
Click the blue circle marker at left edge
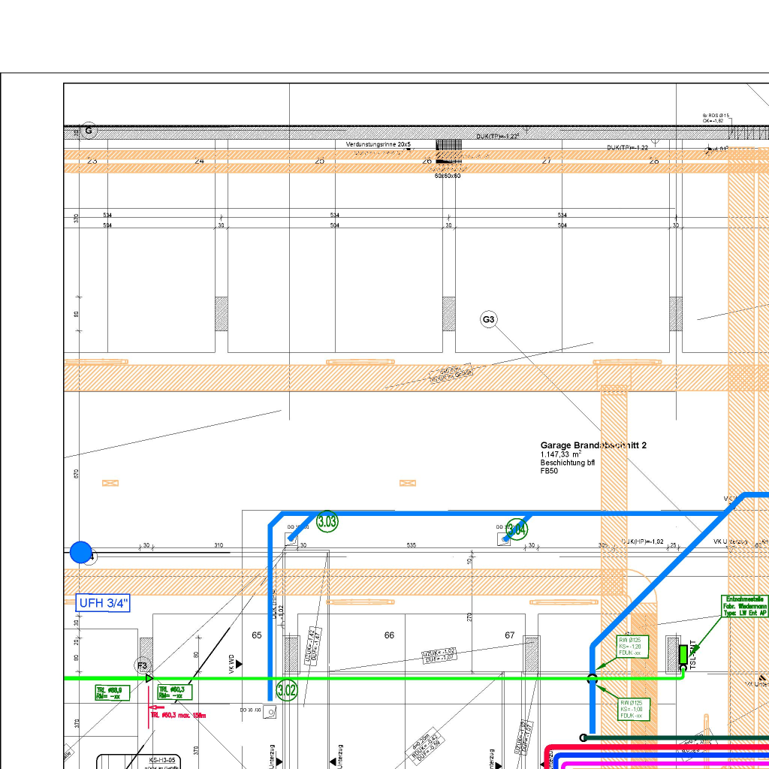(x=80, y=553)
